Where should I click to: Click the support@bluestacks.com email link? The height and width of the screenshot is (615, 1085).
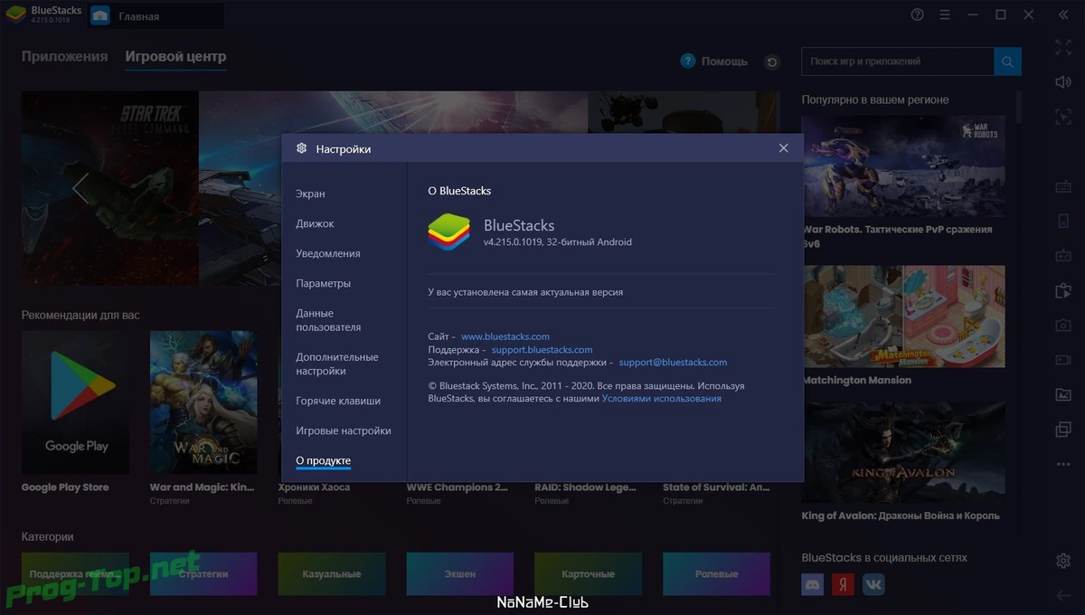click(674, 362)
